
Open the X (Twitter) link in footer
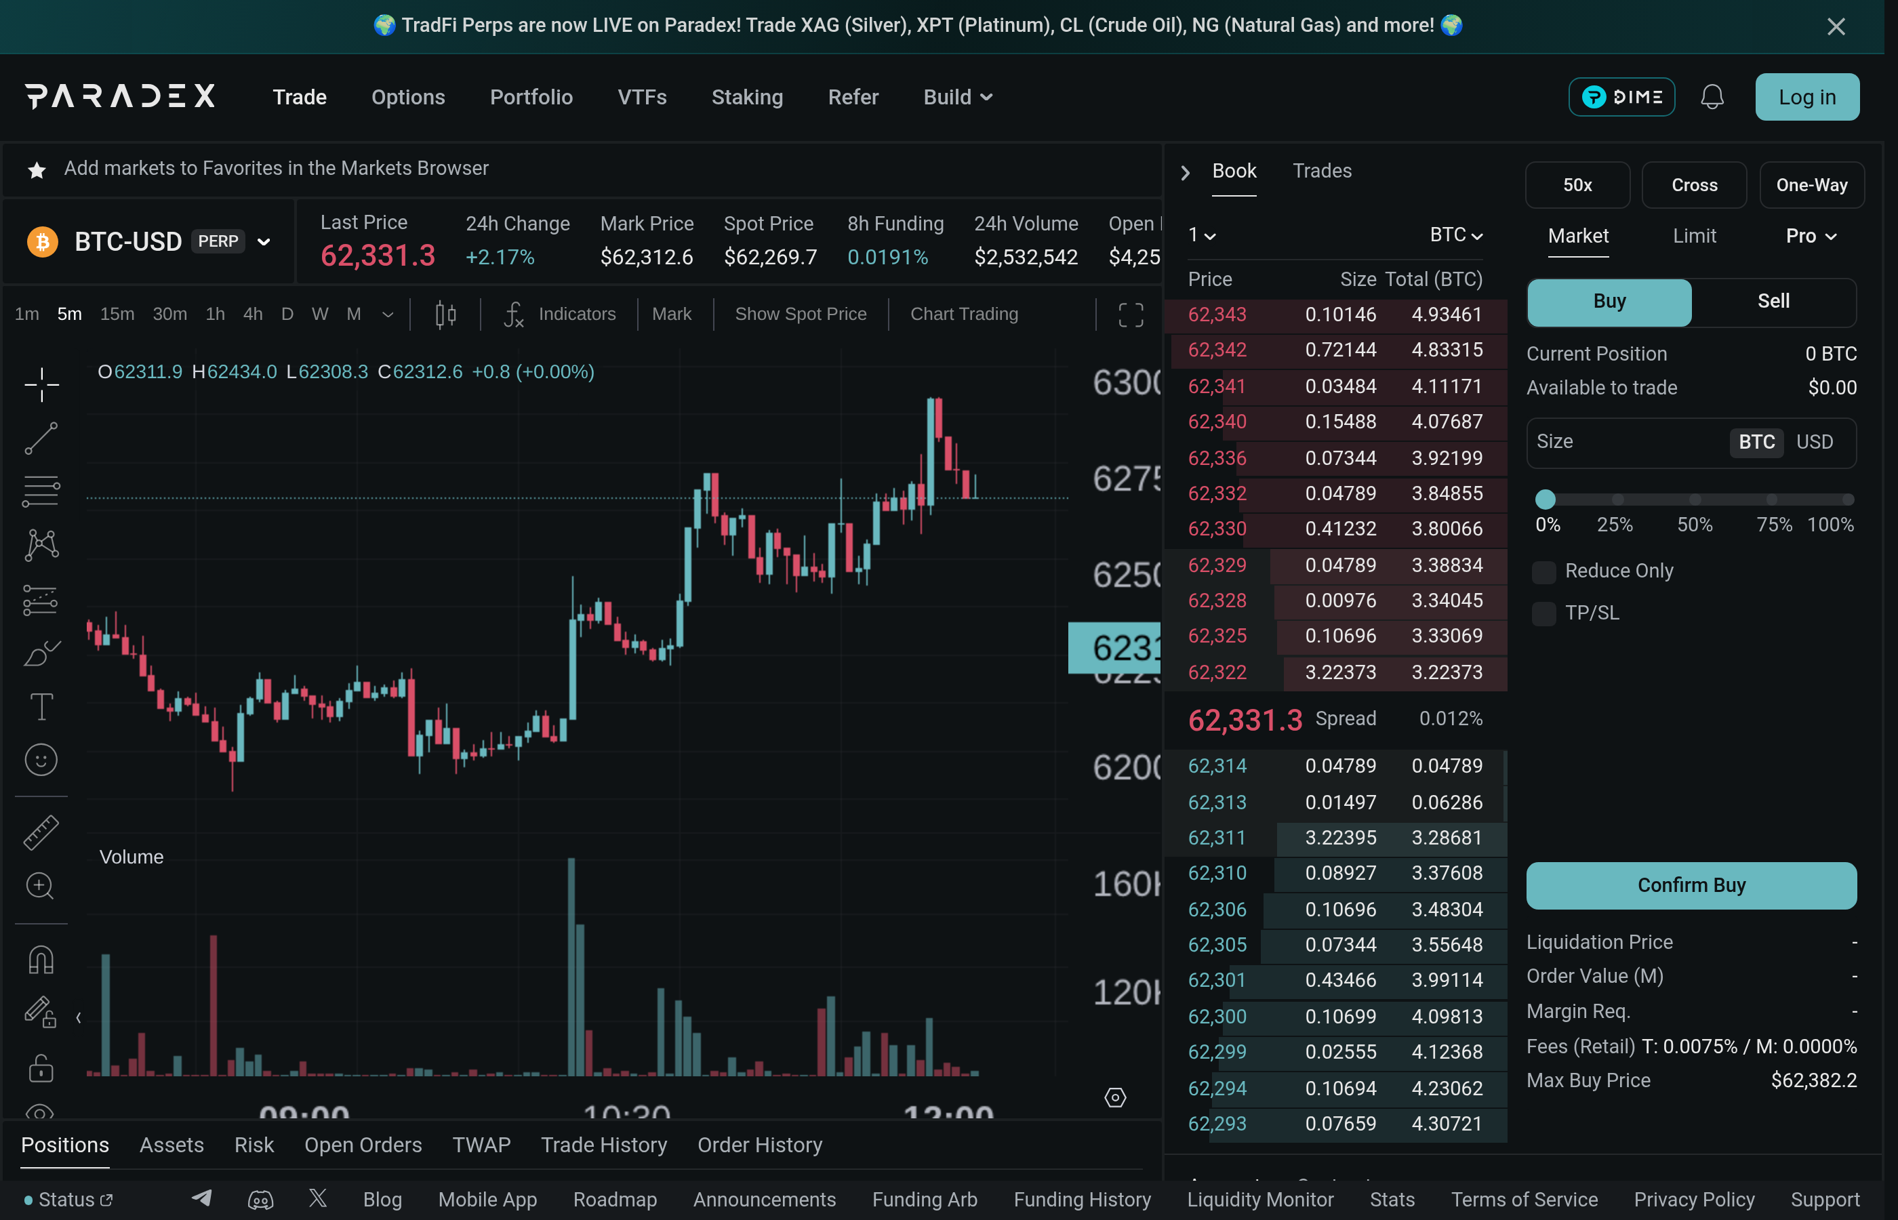pyautogui.click(x=318, y=1198)
